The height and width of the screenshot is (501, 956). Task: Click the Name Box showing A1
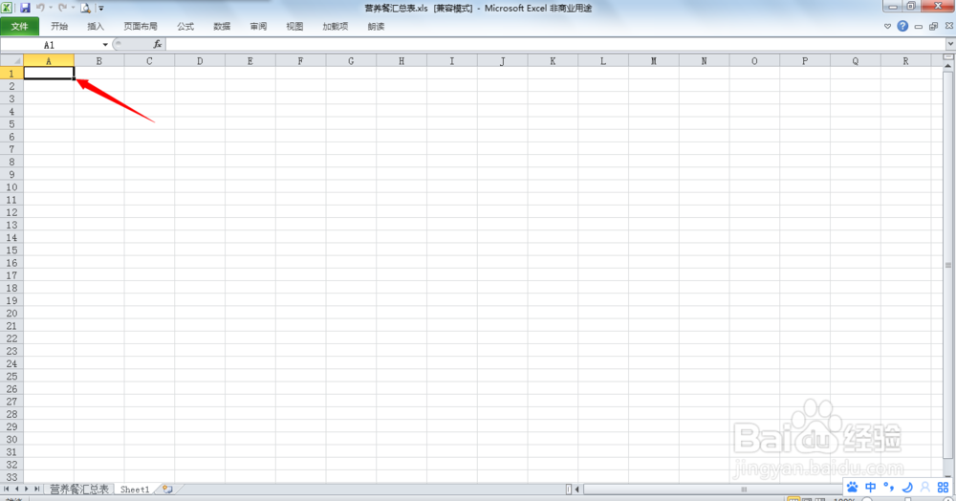click(x=50, y=45)
